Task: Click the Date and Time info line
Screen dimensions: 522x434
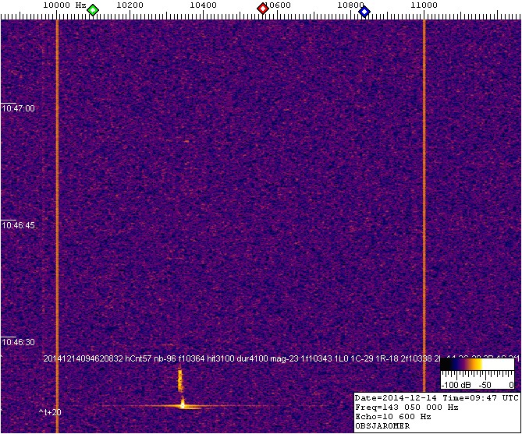Action: click(435, 397)
